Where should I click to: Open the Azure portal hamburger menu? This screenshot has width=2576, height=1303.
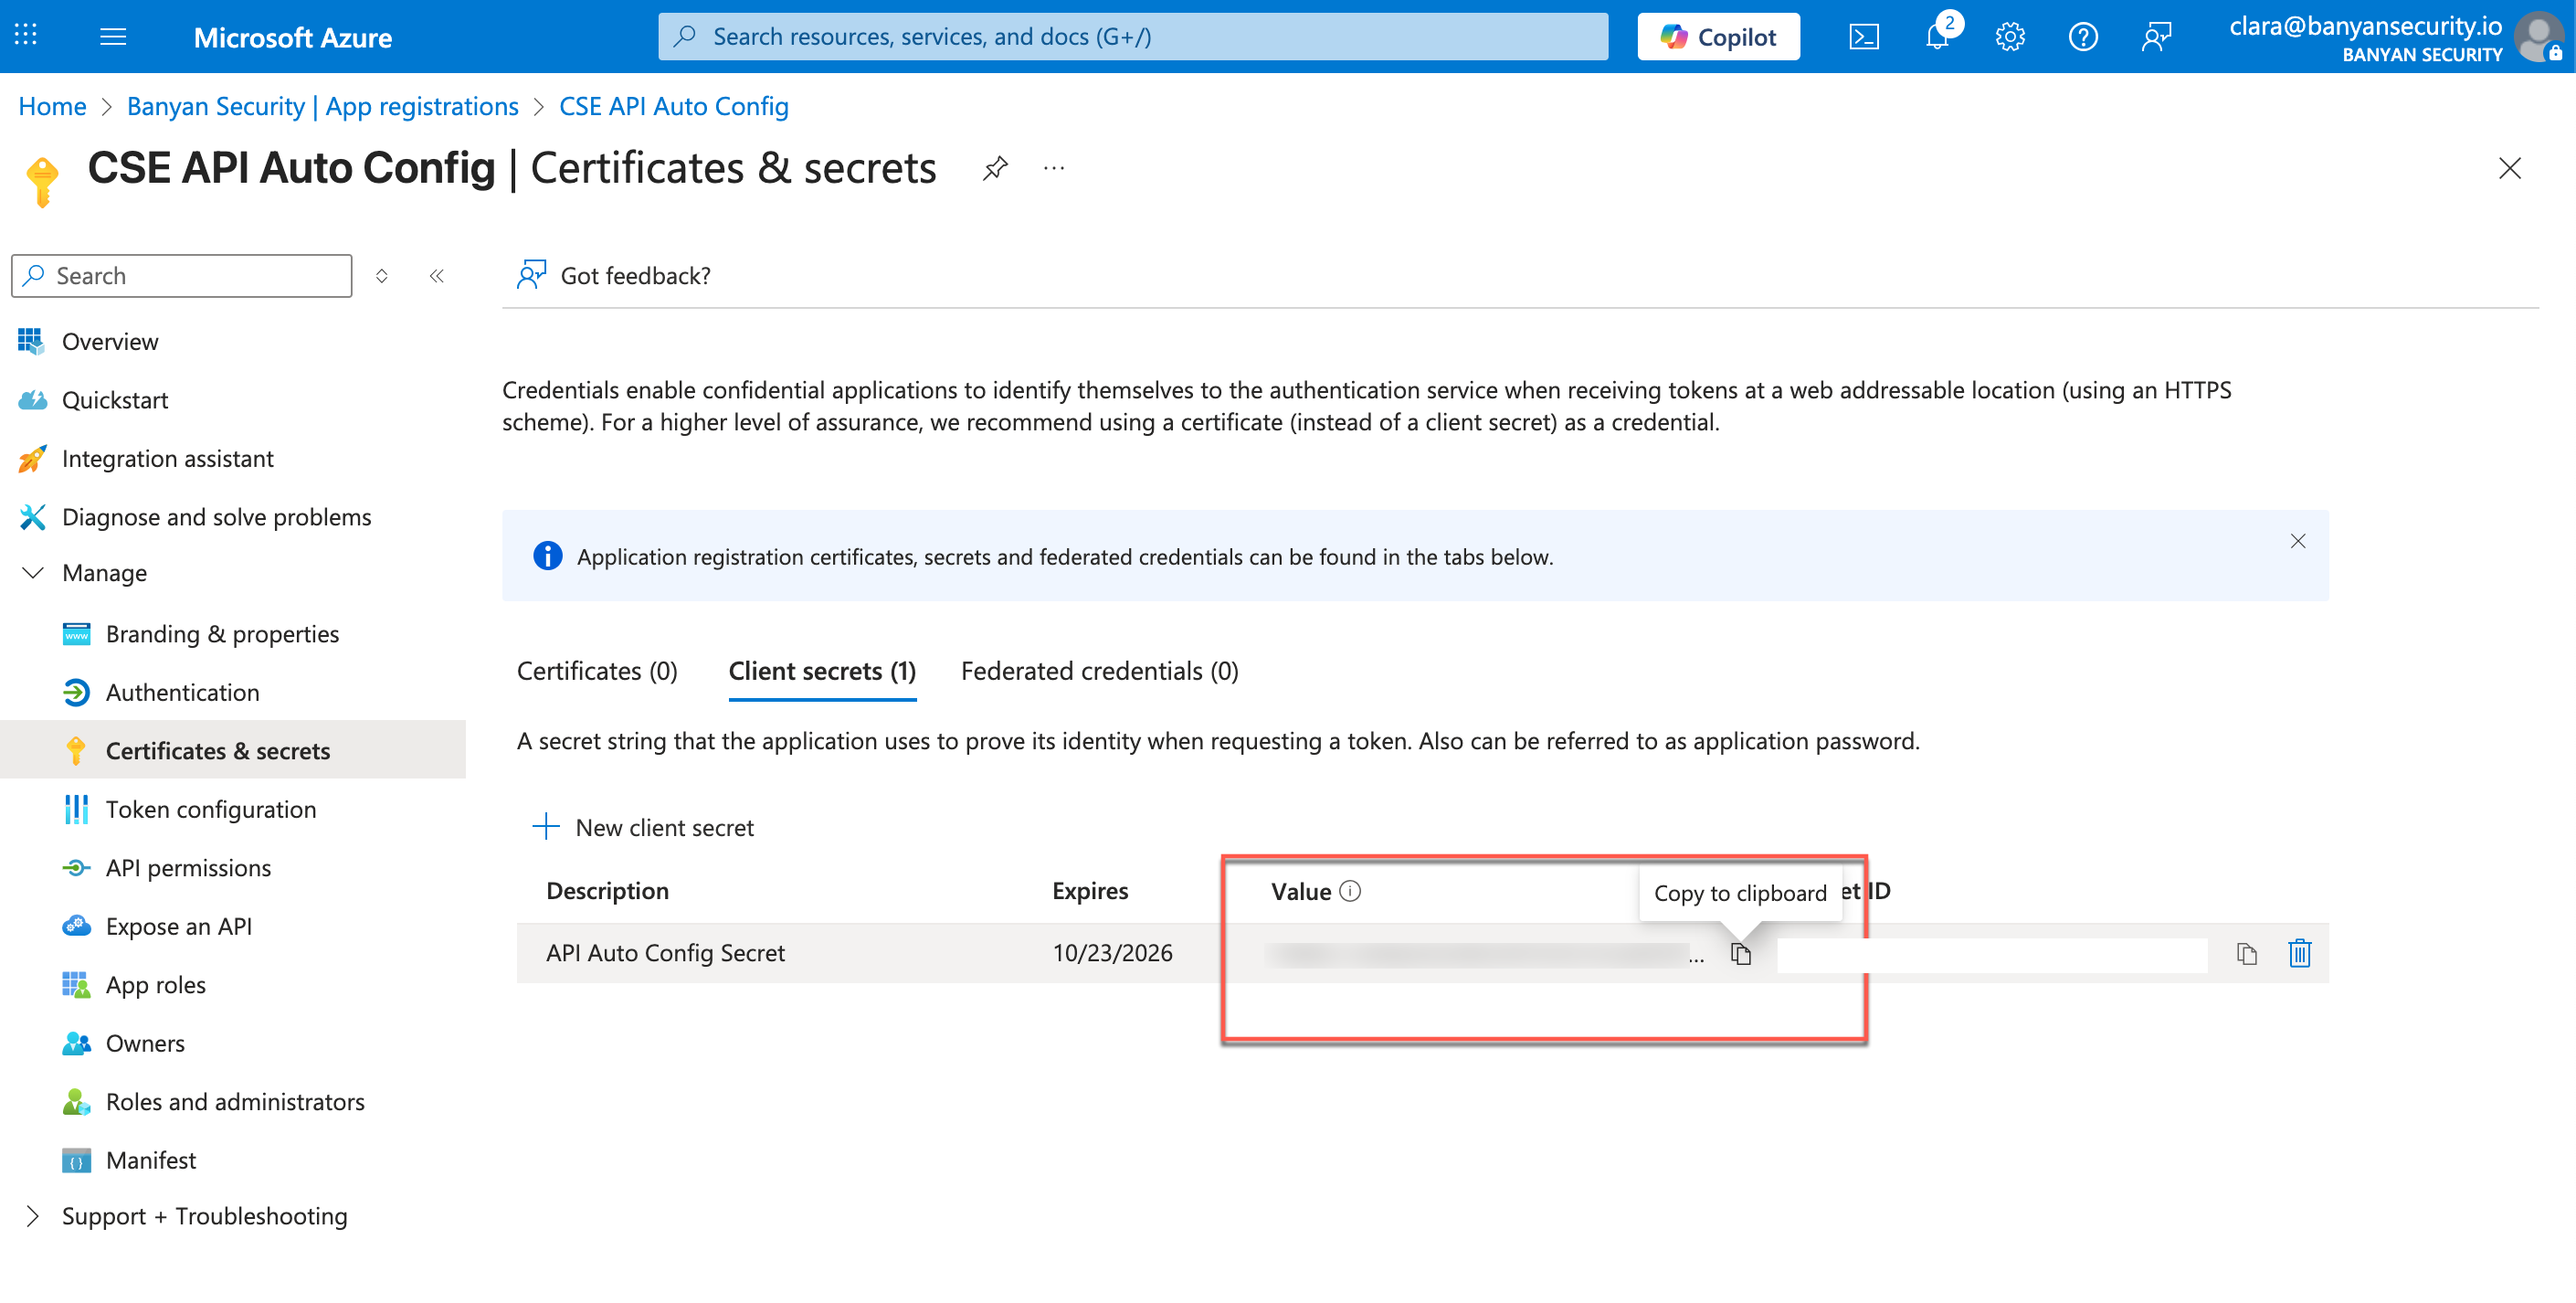113,37
